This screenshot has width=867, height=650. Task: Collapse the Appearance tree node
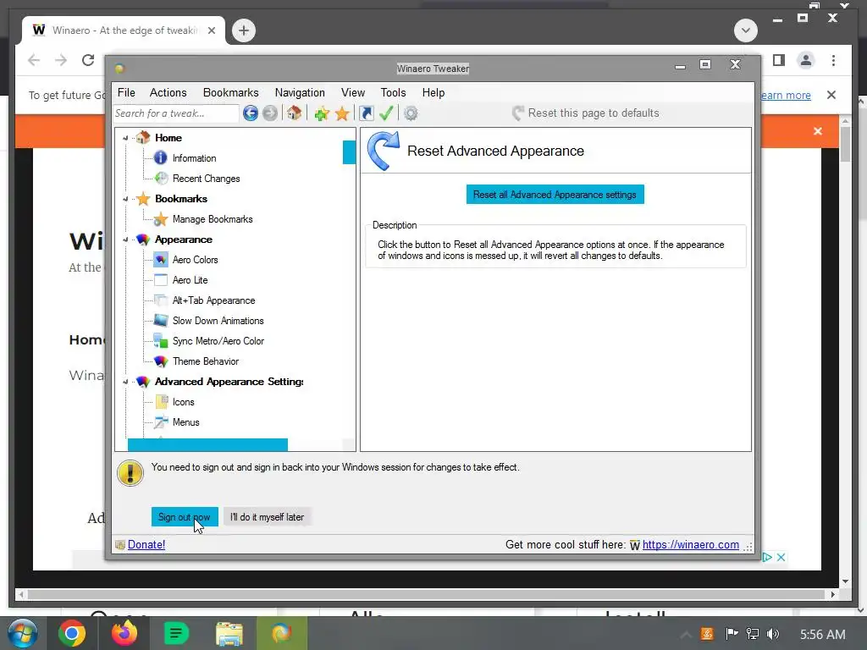(x=125, y=240)
